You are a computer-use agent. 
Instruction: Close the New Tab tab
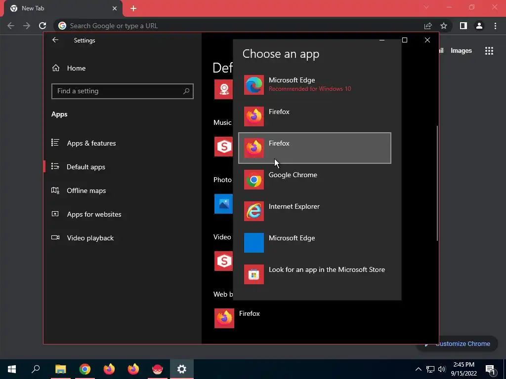coord(115,8)
